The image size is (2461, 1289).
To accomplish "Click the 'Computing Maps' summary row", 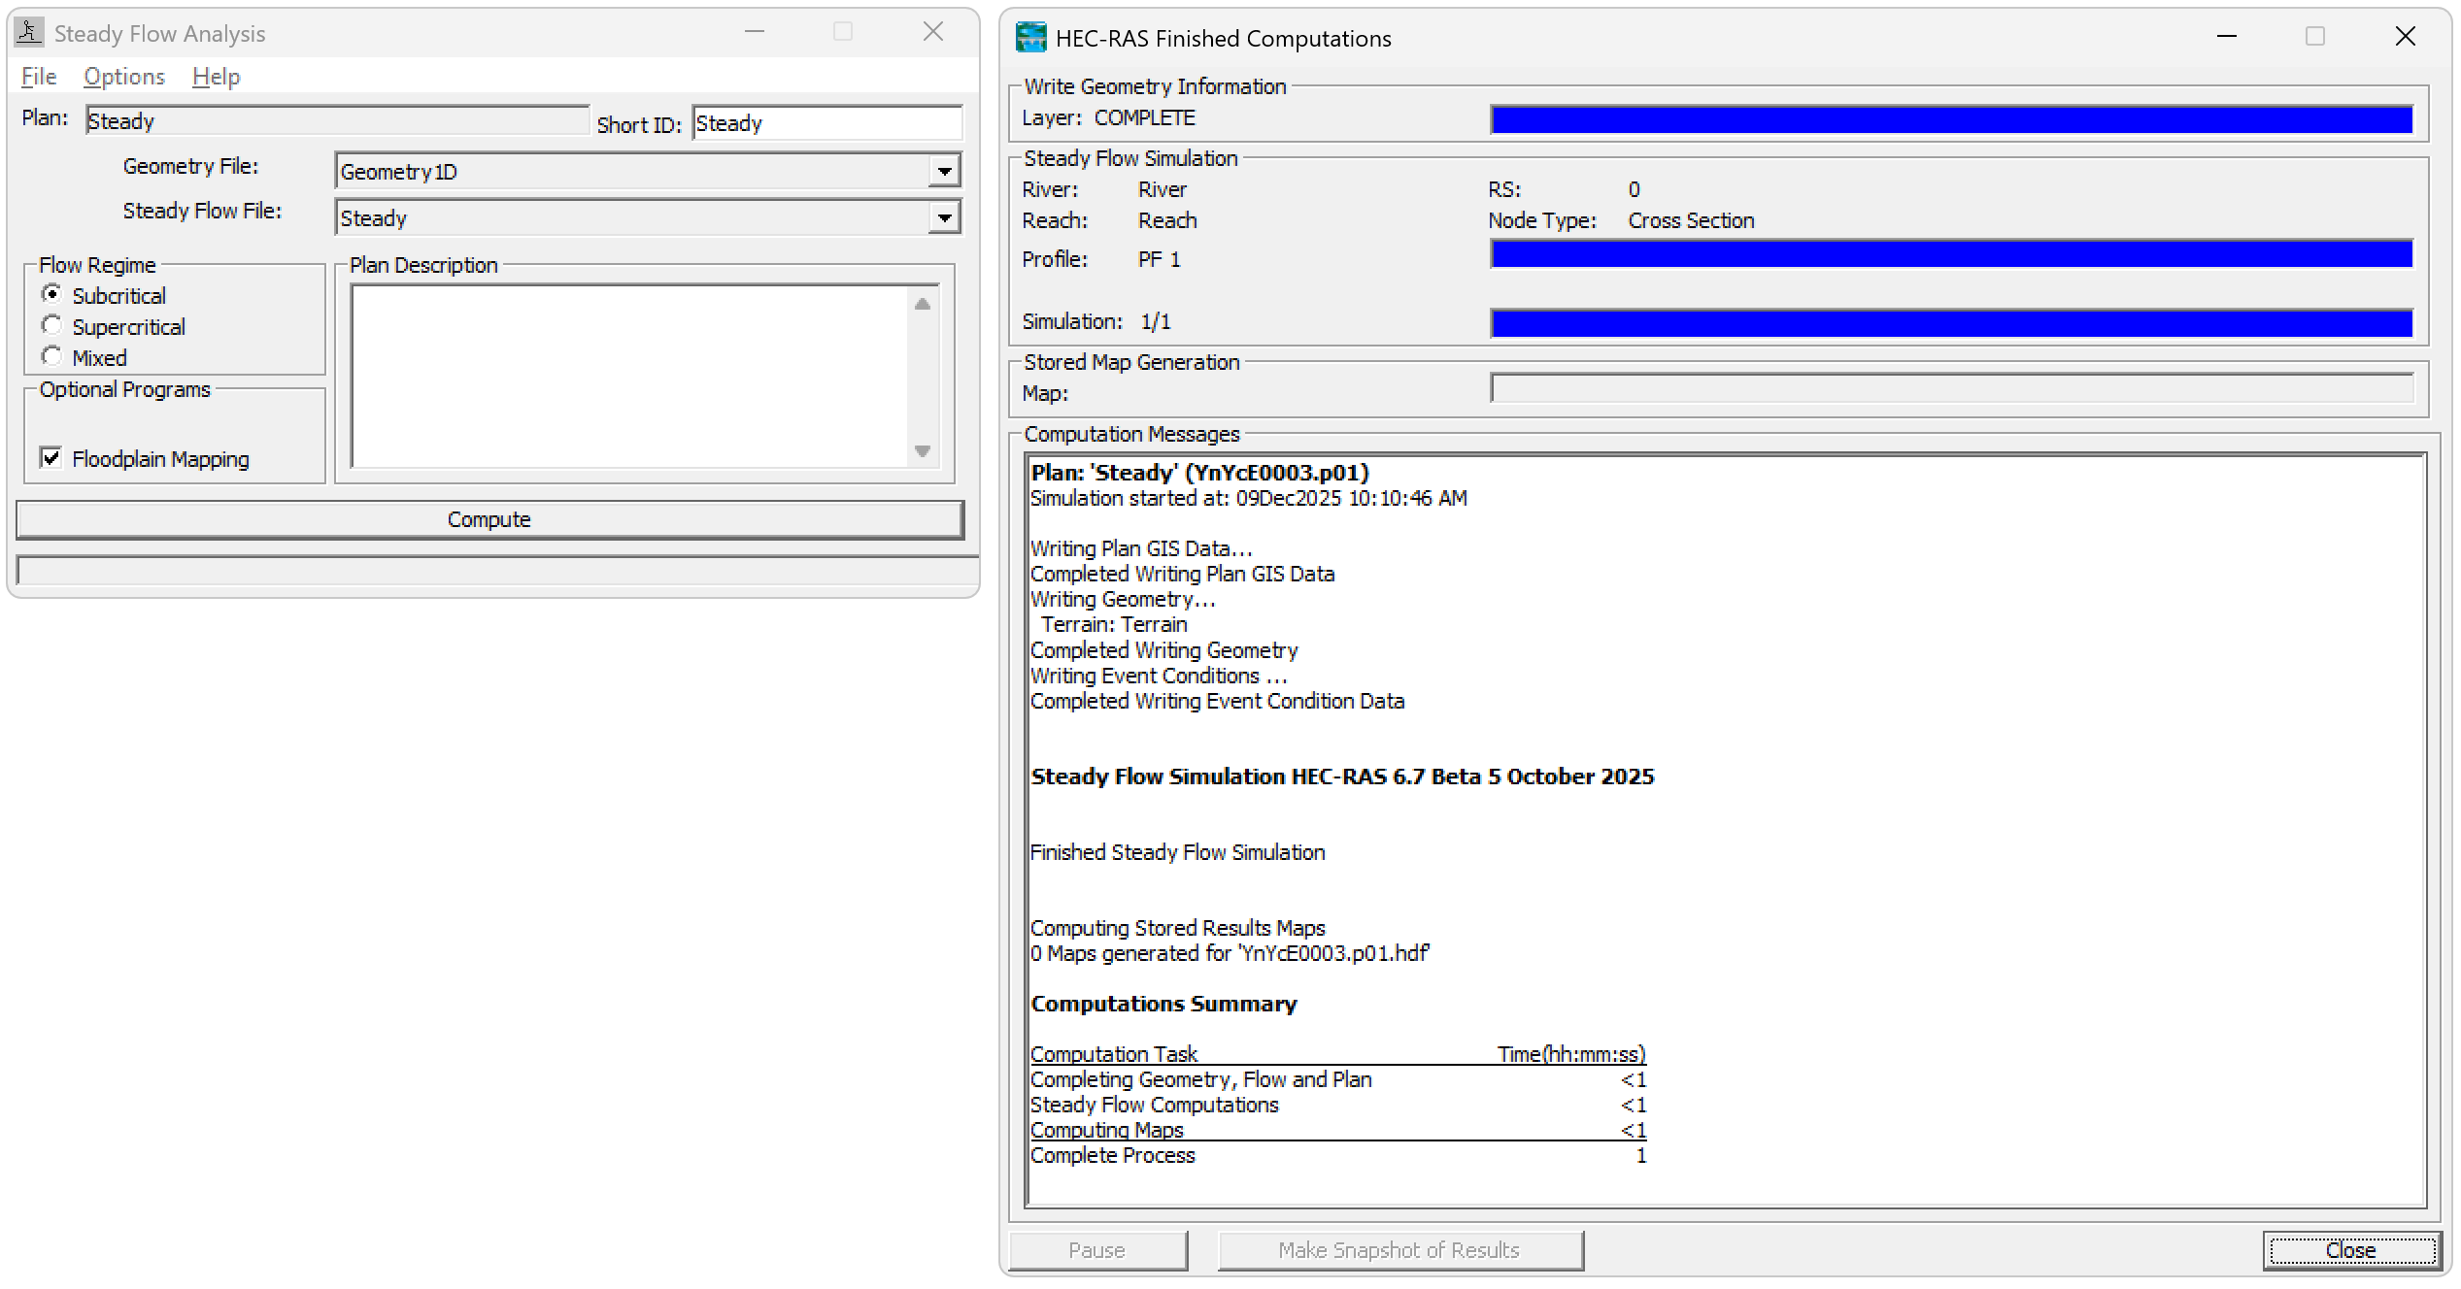I will (x=1338, y=1130).
